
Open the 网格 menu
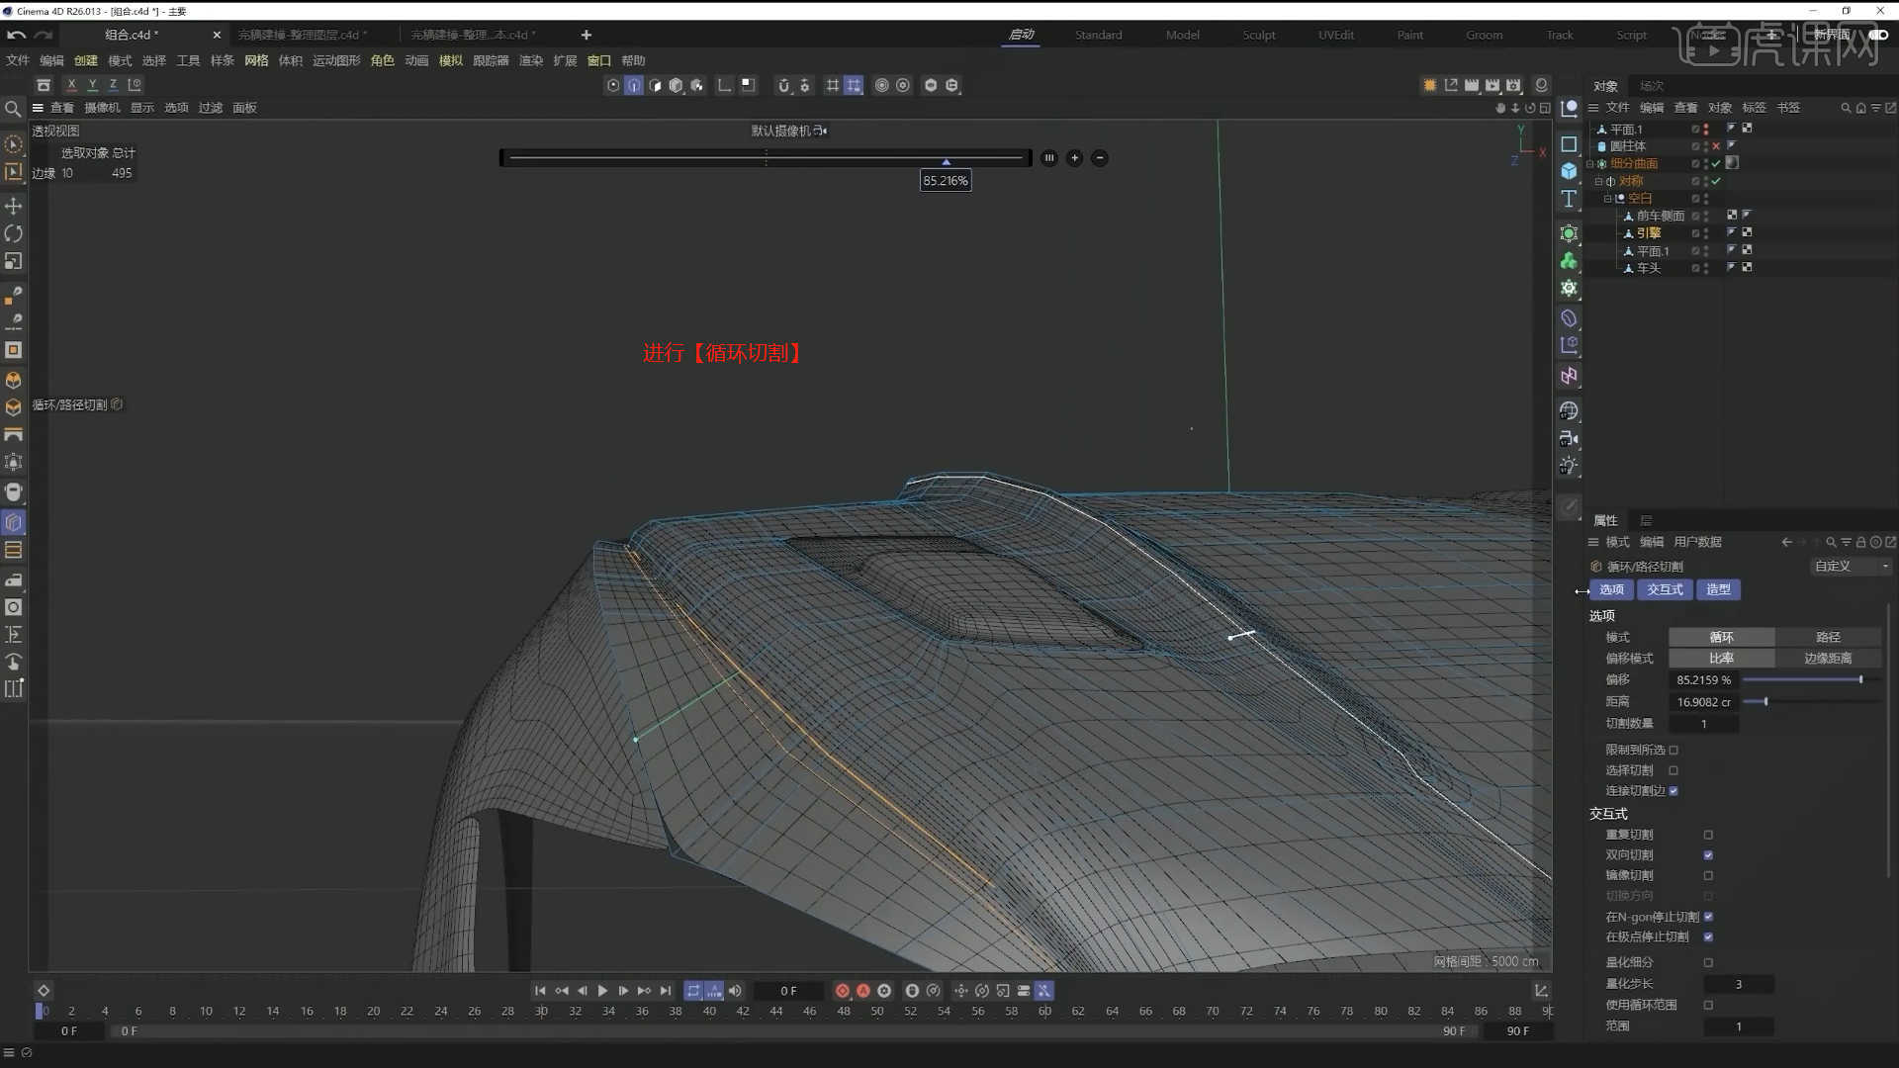coord(256,61)
